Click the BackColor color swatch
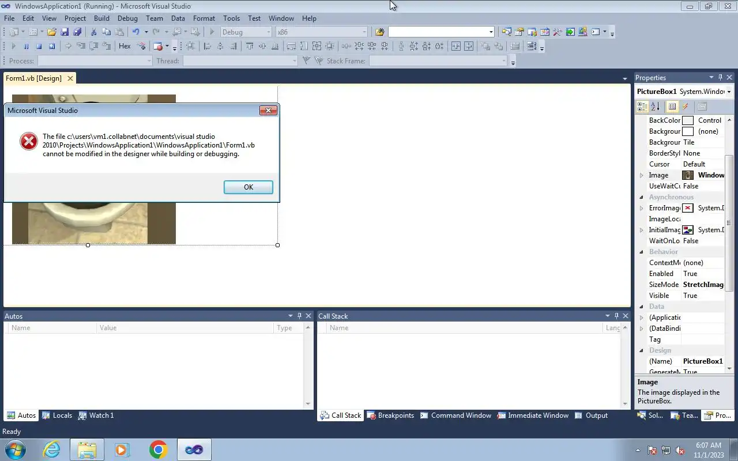Image resolution: width=738 pixels, height=461 pixels. tap(688, 120)
